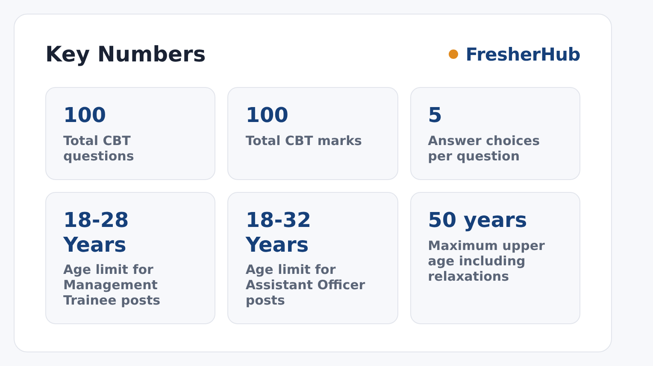Select the Key Numbers heading
Image resolution: width=653 pixels, height=366 pixels.
[126, 55]
